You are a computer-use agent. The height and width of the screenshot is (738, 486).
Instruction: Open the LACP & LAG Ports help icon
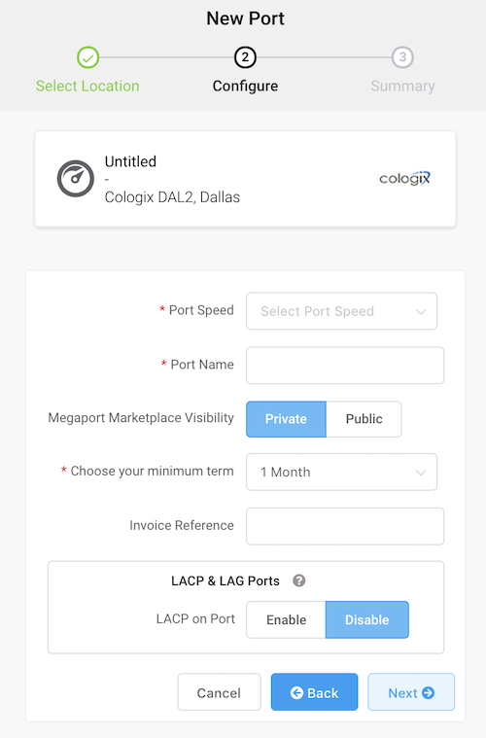[x=298, y=580]
